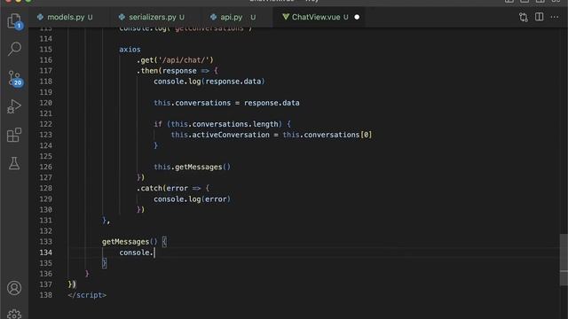Click the closing </script> tag

(x=87, y=295)
